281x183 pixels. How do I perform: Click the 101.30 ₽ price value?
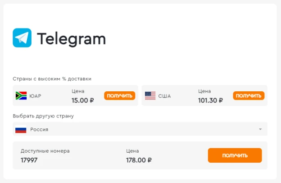click(x=210, y=100)
